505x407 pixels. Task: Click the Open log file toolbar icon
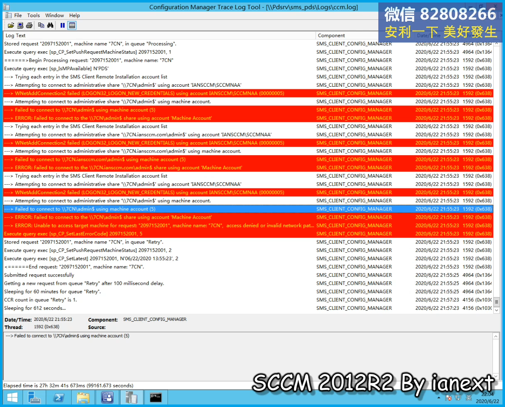[11, 25]
